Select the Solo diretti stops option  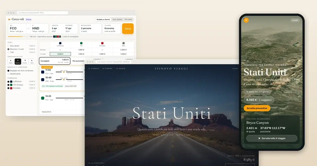click(x=8, y=46)
